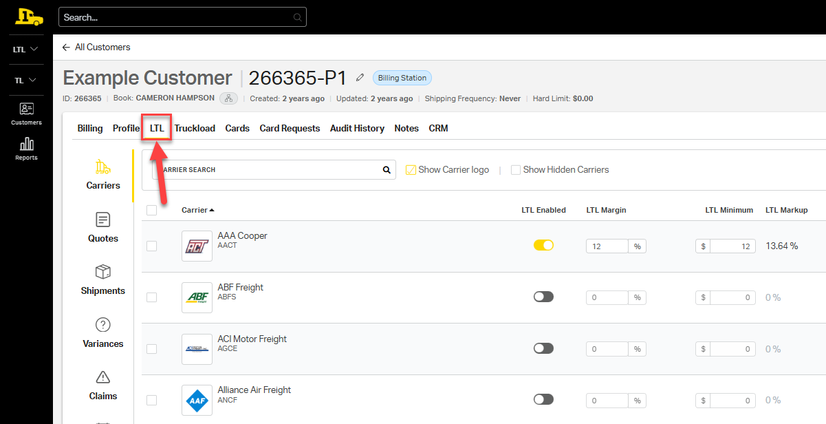
Task: Click the carrier search magnifier icon
Action: coord(387,170)
